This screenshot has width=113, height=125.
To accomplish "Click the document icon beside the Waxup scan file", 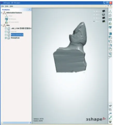I will tap(9, 38).
